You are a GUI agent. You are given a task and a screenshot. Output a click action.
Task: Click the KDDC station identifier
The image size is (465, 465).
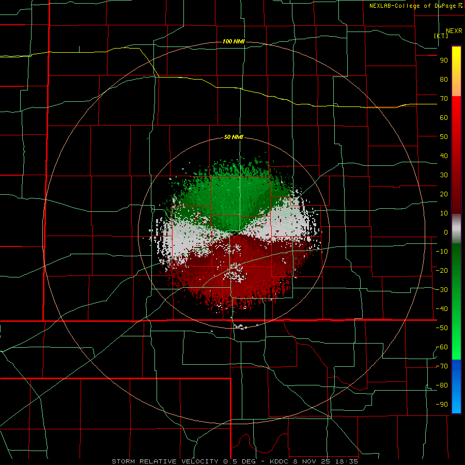tap(280, 461)
